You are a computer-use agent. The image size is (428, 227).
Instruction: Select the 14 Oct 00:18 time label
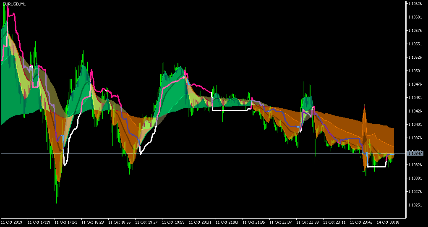coord(388,222)
